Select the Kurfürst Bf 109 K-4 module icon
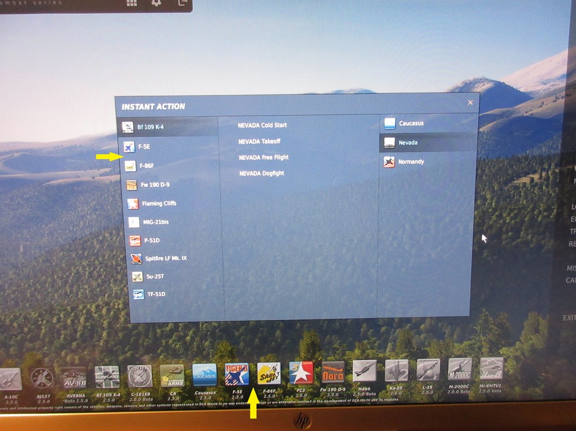This screenshot has width=576, height=431. pos(107,377)
